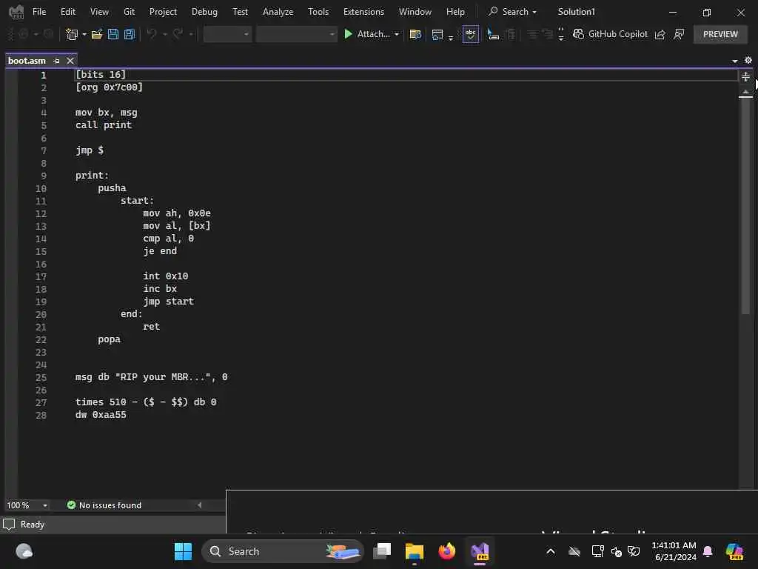The height and width of the screenshot is (569, 758).
Task: Toggle the abc spell checker icon
Action: point(470,34)
